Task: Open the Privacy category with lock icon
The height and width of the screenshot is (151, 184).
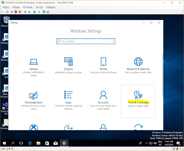Action: [103, 127]
